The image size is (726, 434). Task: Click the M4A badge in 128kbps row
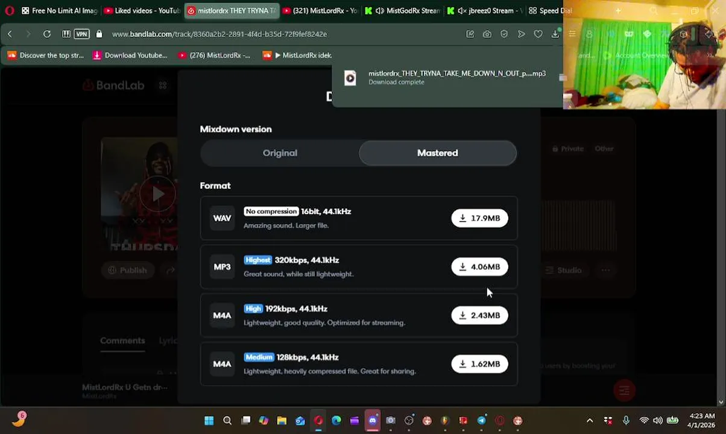point(222,364)
